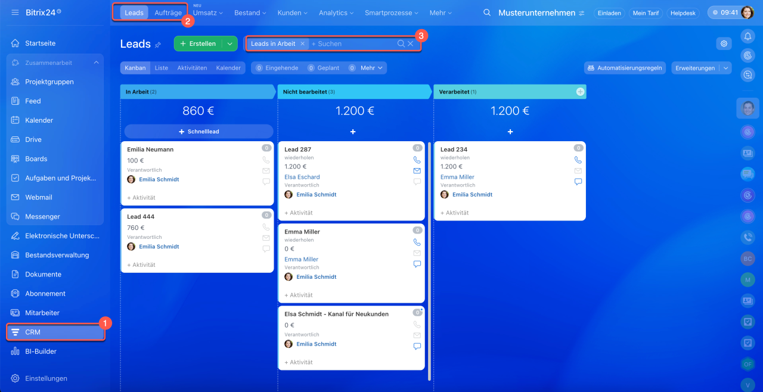Screen dimensions: 763x392
Task: Open the CoPilot icon in right sidebar
Action: pyautogui.click(x=748, y=55)
